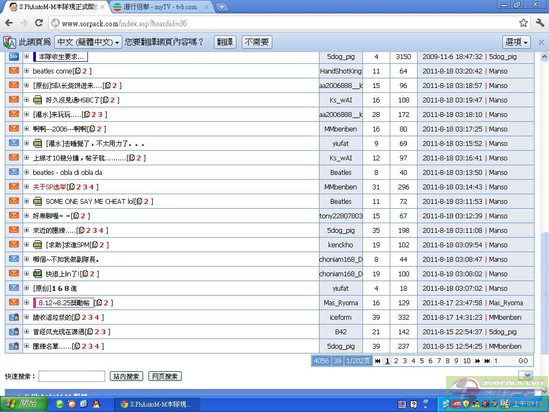Open the new tab button
Screen dimensions: 549x412
[x=221, y=7]
